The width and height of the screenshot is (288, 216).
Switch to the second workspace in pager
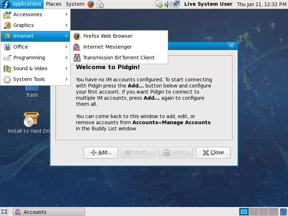click(254, 212)
